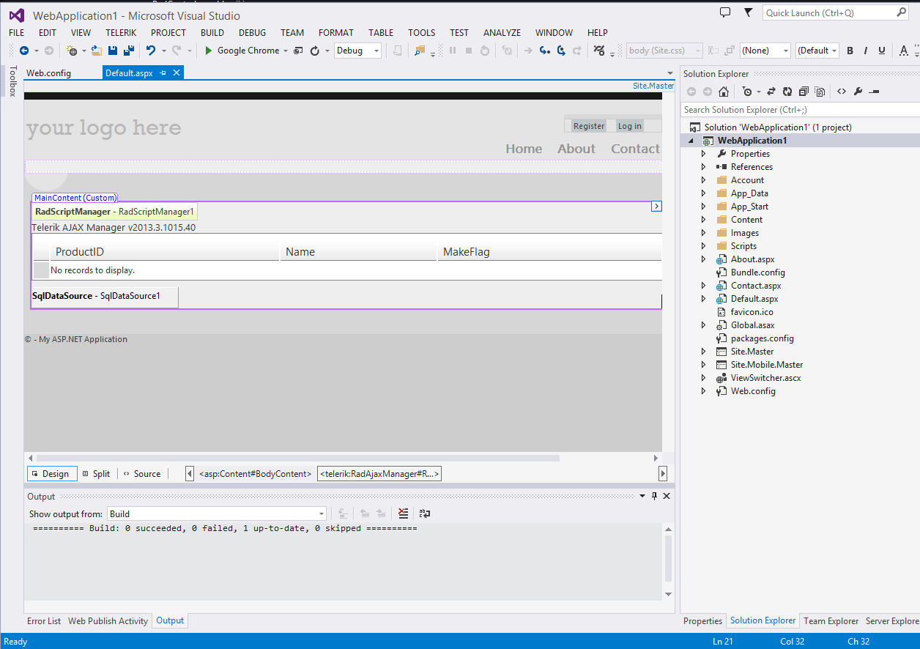Screen dimensions: 920x649
Task: Click the Navigate Backward arrow in the toolbar
Action: tap(24, 51)
